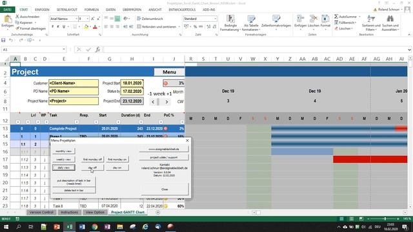Viewport: 413px width, 232px height.
Task: Click in the formula bar
Action: [x=256, y=50]
